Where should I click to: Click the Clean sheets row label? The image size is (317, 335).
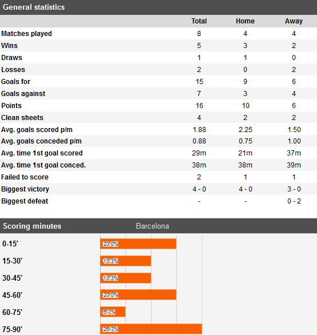point(22,118)
